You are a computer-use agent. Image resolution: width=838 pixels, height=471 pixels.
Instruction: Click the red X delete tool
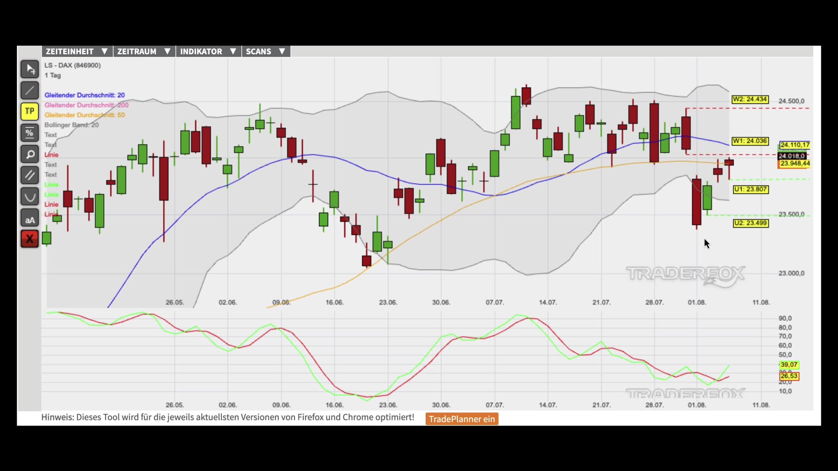(x=30, y=239)
